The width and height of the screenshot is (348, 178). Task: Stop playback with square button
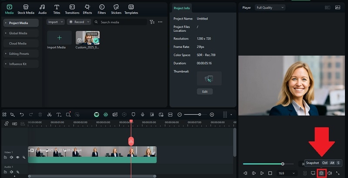pyautogui.click(x=270, y=173)
